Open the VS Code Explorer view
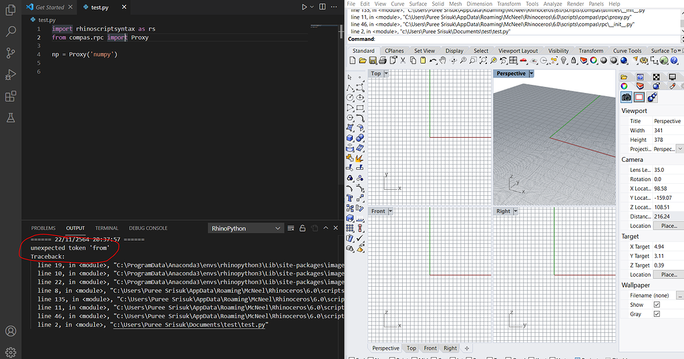 [11, 9]
